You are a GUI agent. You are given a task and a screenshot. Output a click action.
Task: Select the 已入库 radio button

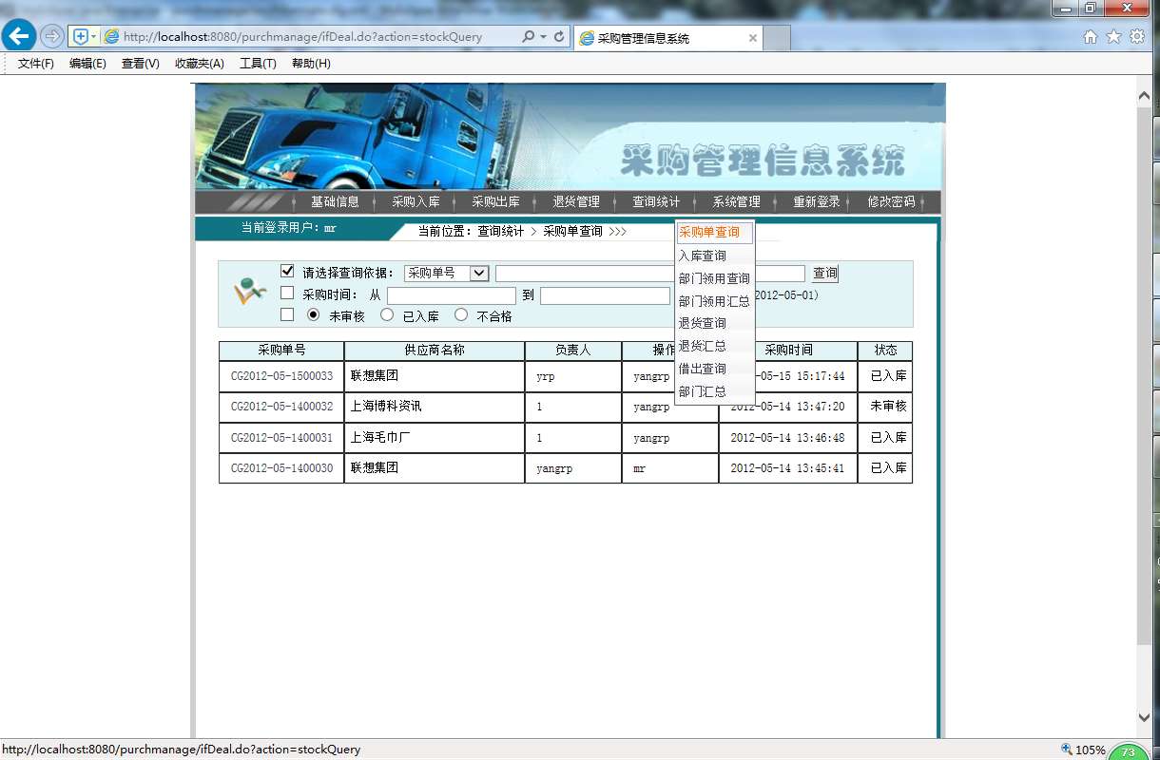point(387,315)
